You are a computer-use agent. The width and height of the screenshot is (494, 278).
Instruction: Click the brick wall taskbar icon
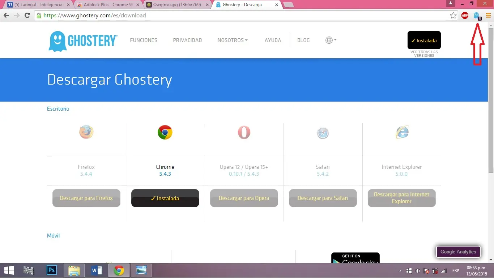pyautogui.click(x=28, y=270)
